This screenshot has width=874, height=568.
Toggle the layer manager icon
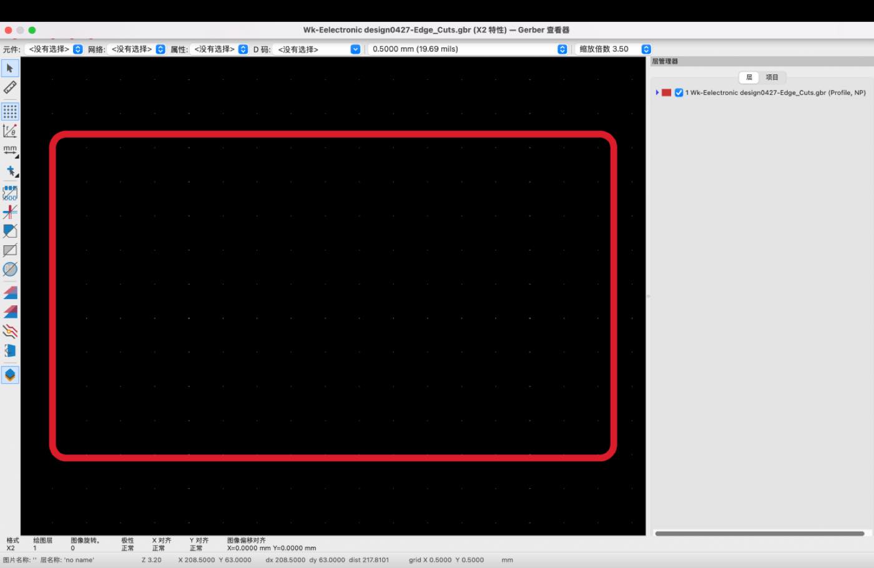(x=10, y=375)
